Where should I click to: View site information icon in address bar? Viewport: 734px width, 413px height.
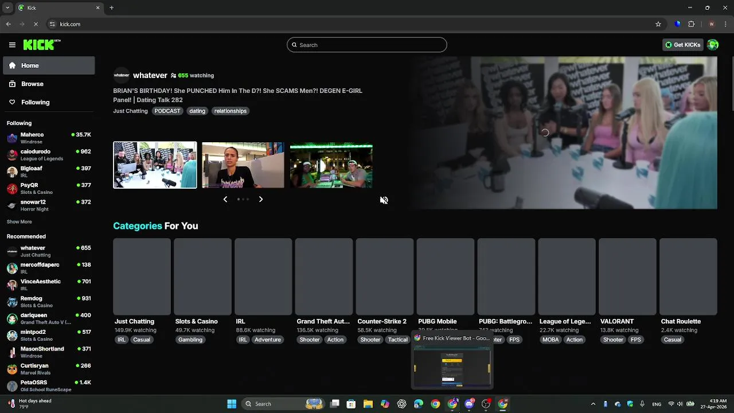(x=52, y=24)
